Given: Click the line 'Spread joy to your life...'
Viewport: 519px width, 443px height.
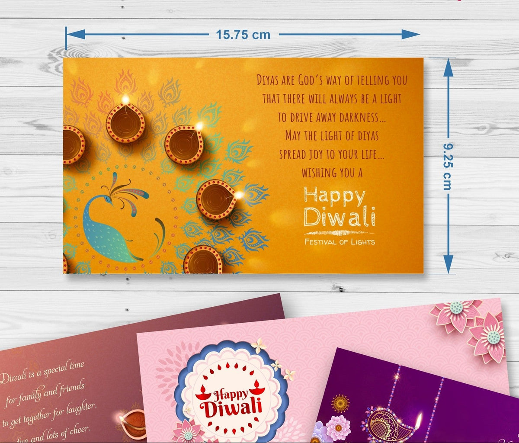Looking at the screenshot, I should click(x=332, y=154).
